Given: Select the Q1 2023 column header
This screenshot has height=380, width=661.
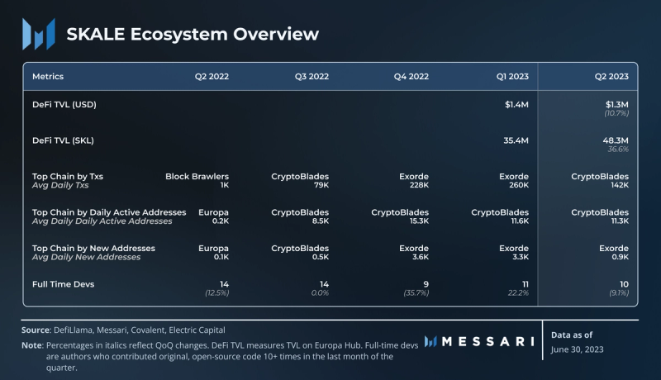Looking at the screenshot, I should tap(511, 77).
